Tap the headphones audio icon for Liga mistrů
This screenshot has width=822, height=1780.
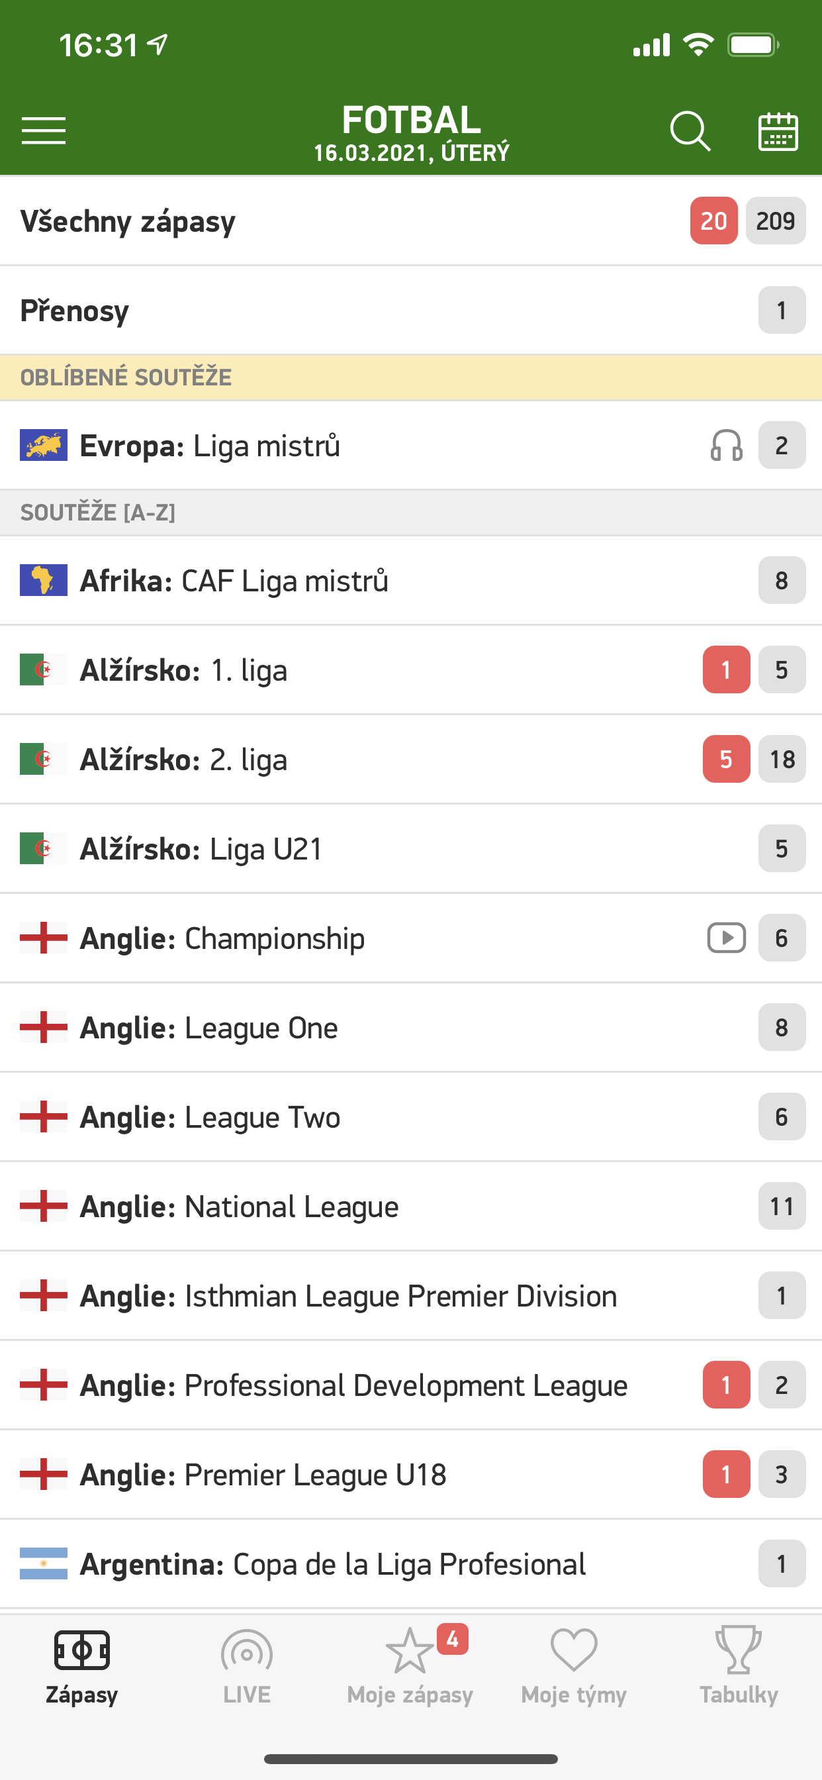[726, 446]
